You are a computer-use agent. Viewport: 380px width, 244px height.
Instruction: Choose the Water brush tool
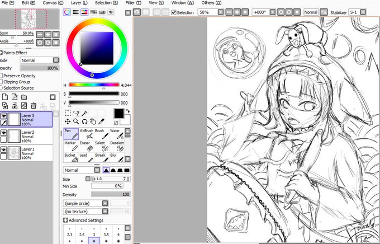[x=117, y=134]
